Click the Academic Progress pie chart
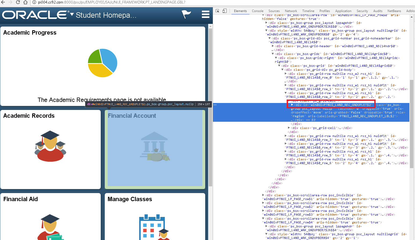The height and width of the screenshot is (240, 415). (x=103, y=63)
